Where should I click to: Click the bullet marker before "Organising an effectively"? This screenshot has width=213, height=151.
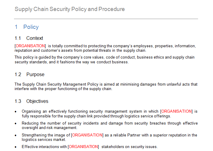[16, 111]
